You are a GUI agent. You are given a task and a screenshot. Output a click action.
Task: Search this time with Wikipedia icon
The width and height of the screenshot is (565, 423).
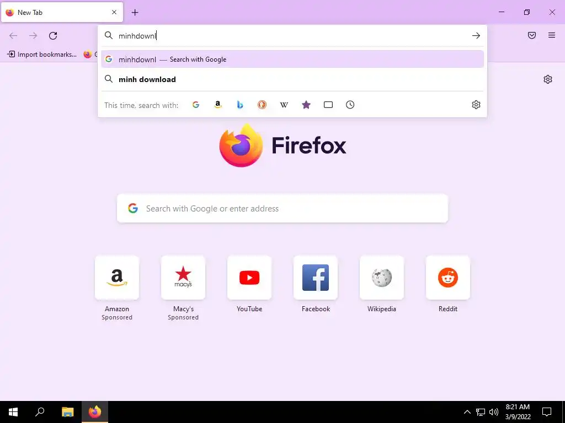[x=284, y=105]
